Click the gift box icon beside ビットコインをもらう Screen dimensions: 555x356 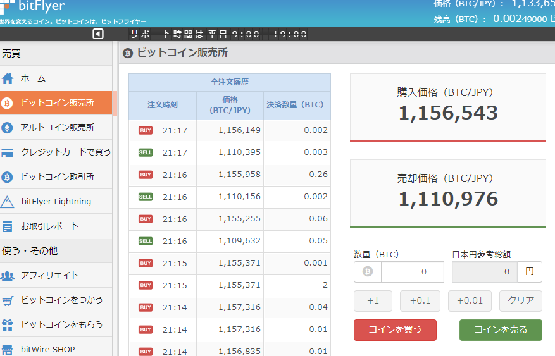pyautogui.click(x=7, y=325)
